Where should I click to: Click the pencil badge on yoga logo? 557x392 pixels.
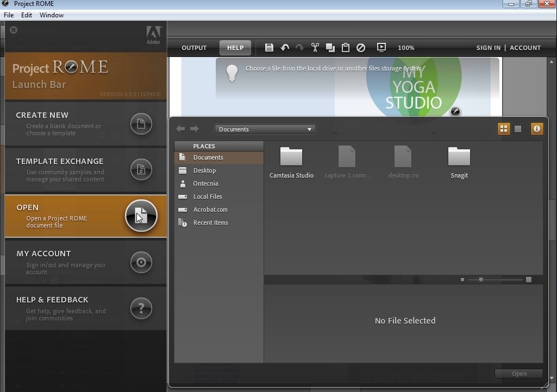point(455,111)
